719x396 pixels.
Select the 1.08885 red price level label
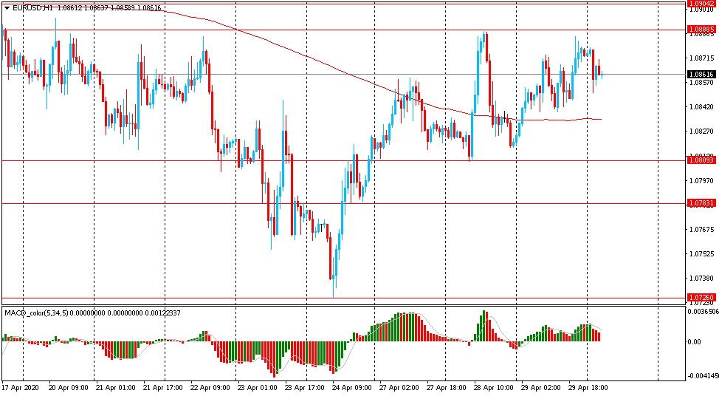(x=701, y=30)
